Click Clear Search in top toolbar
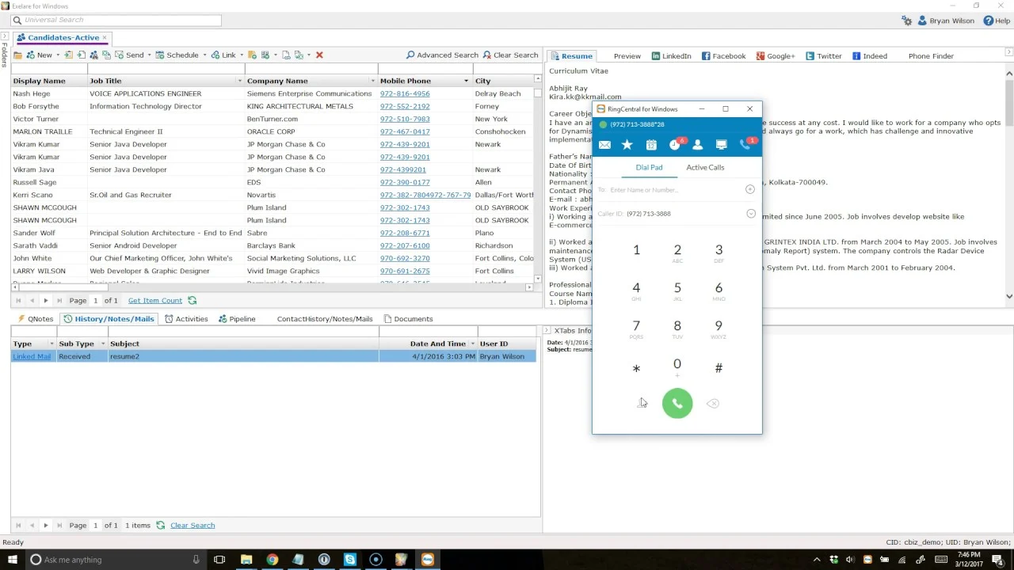 click(510, 55)
